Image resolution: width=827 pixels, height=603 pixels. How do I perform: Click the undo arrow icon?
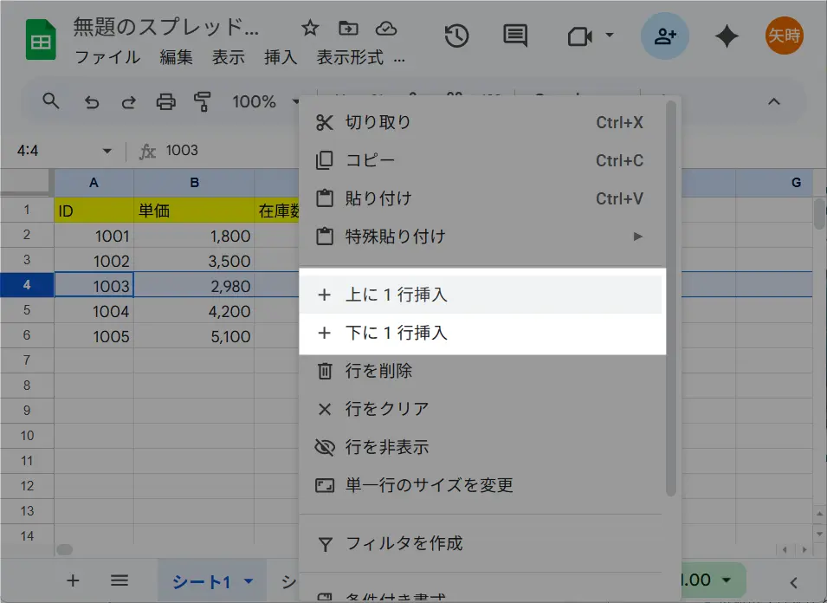tap(91, 102)
